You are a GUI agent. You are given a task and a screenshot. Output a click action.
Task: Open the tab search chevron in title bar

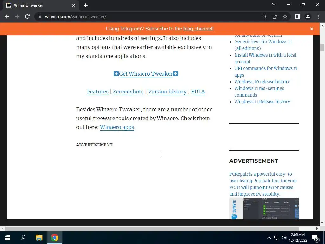pyautogui.click(x=274, y=4)
